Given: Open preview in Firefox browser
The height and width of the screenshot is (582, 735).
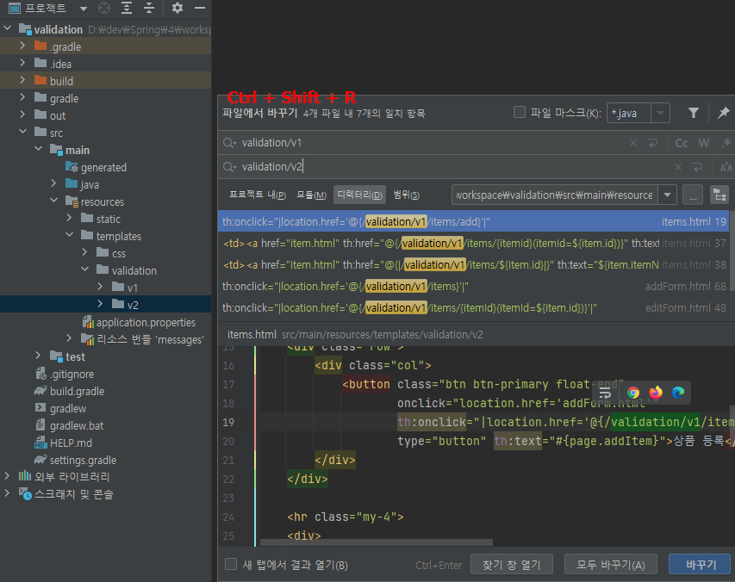Looking at the screenshot, I should 656,393.
